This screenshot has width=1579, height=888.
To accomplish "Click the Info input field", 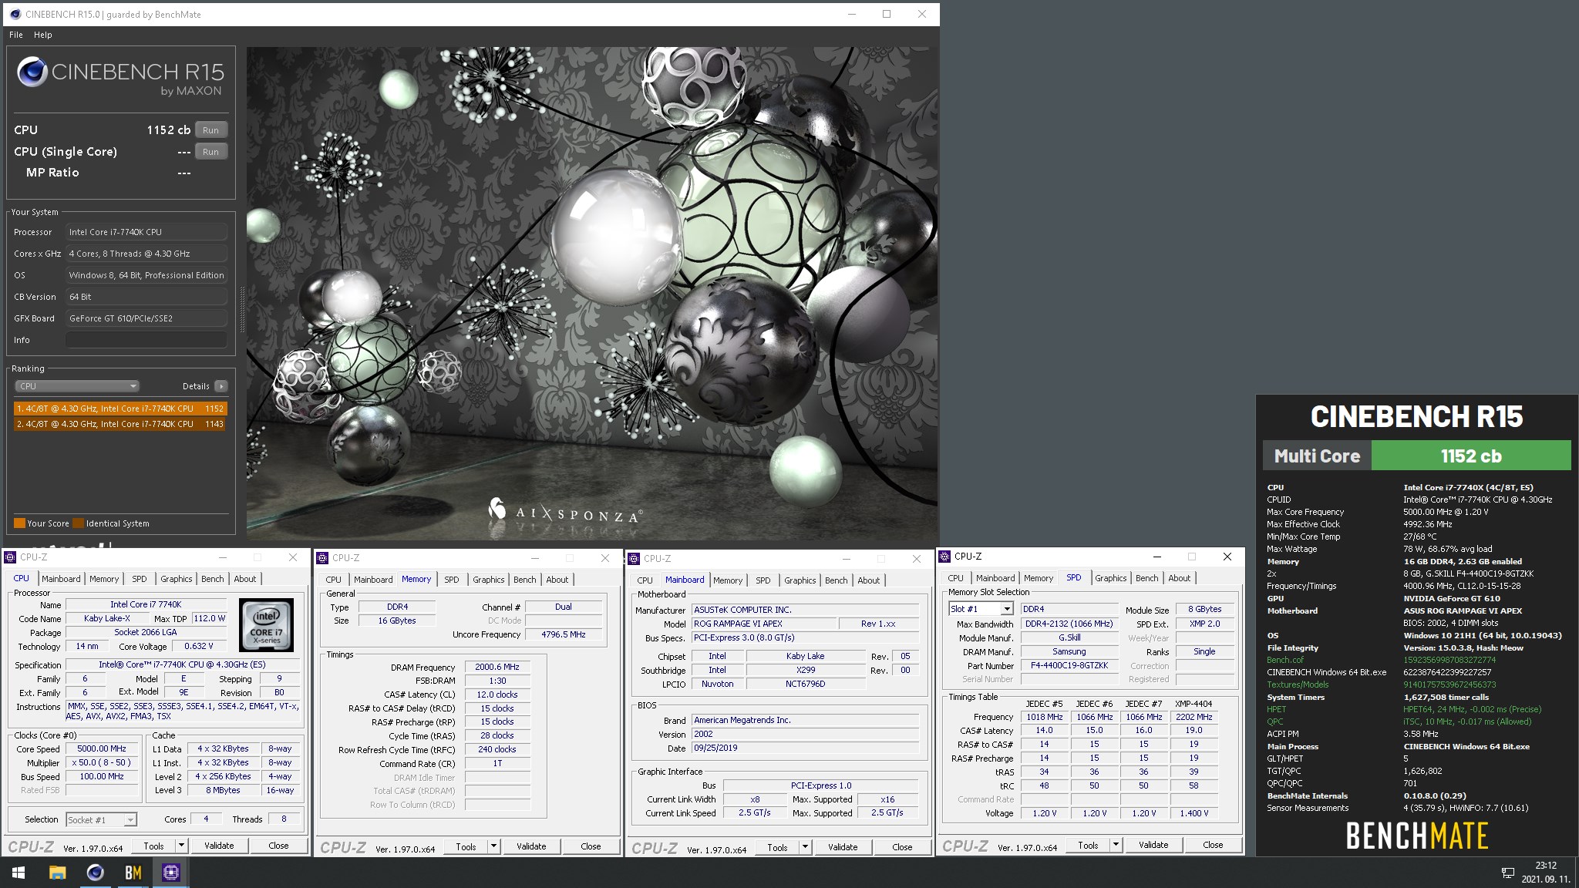I will (x=146, y=340).
